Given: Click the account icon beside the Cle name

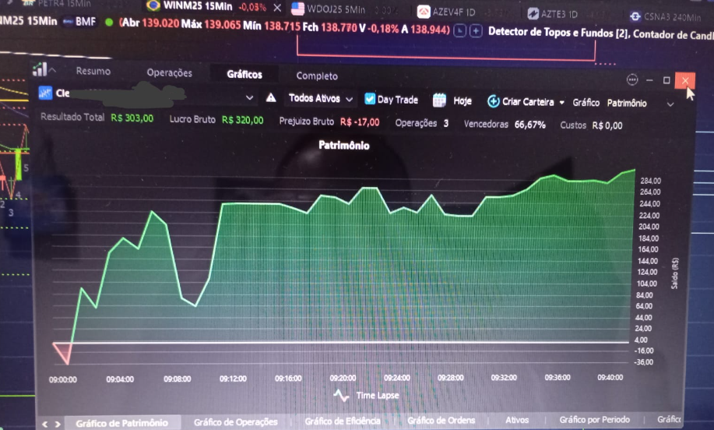Looking at the screenshot, I should pyautogui.click(x=44, y=93).
